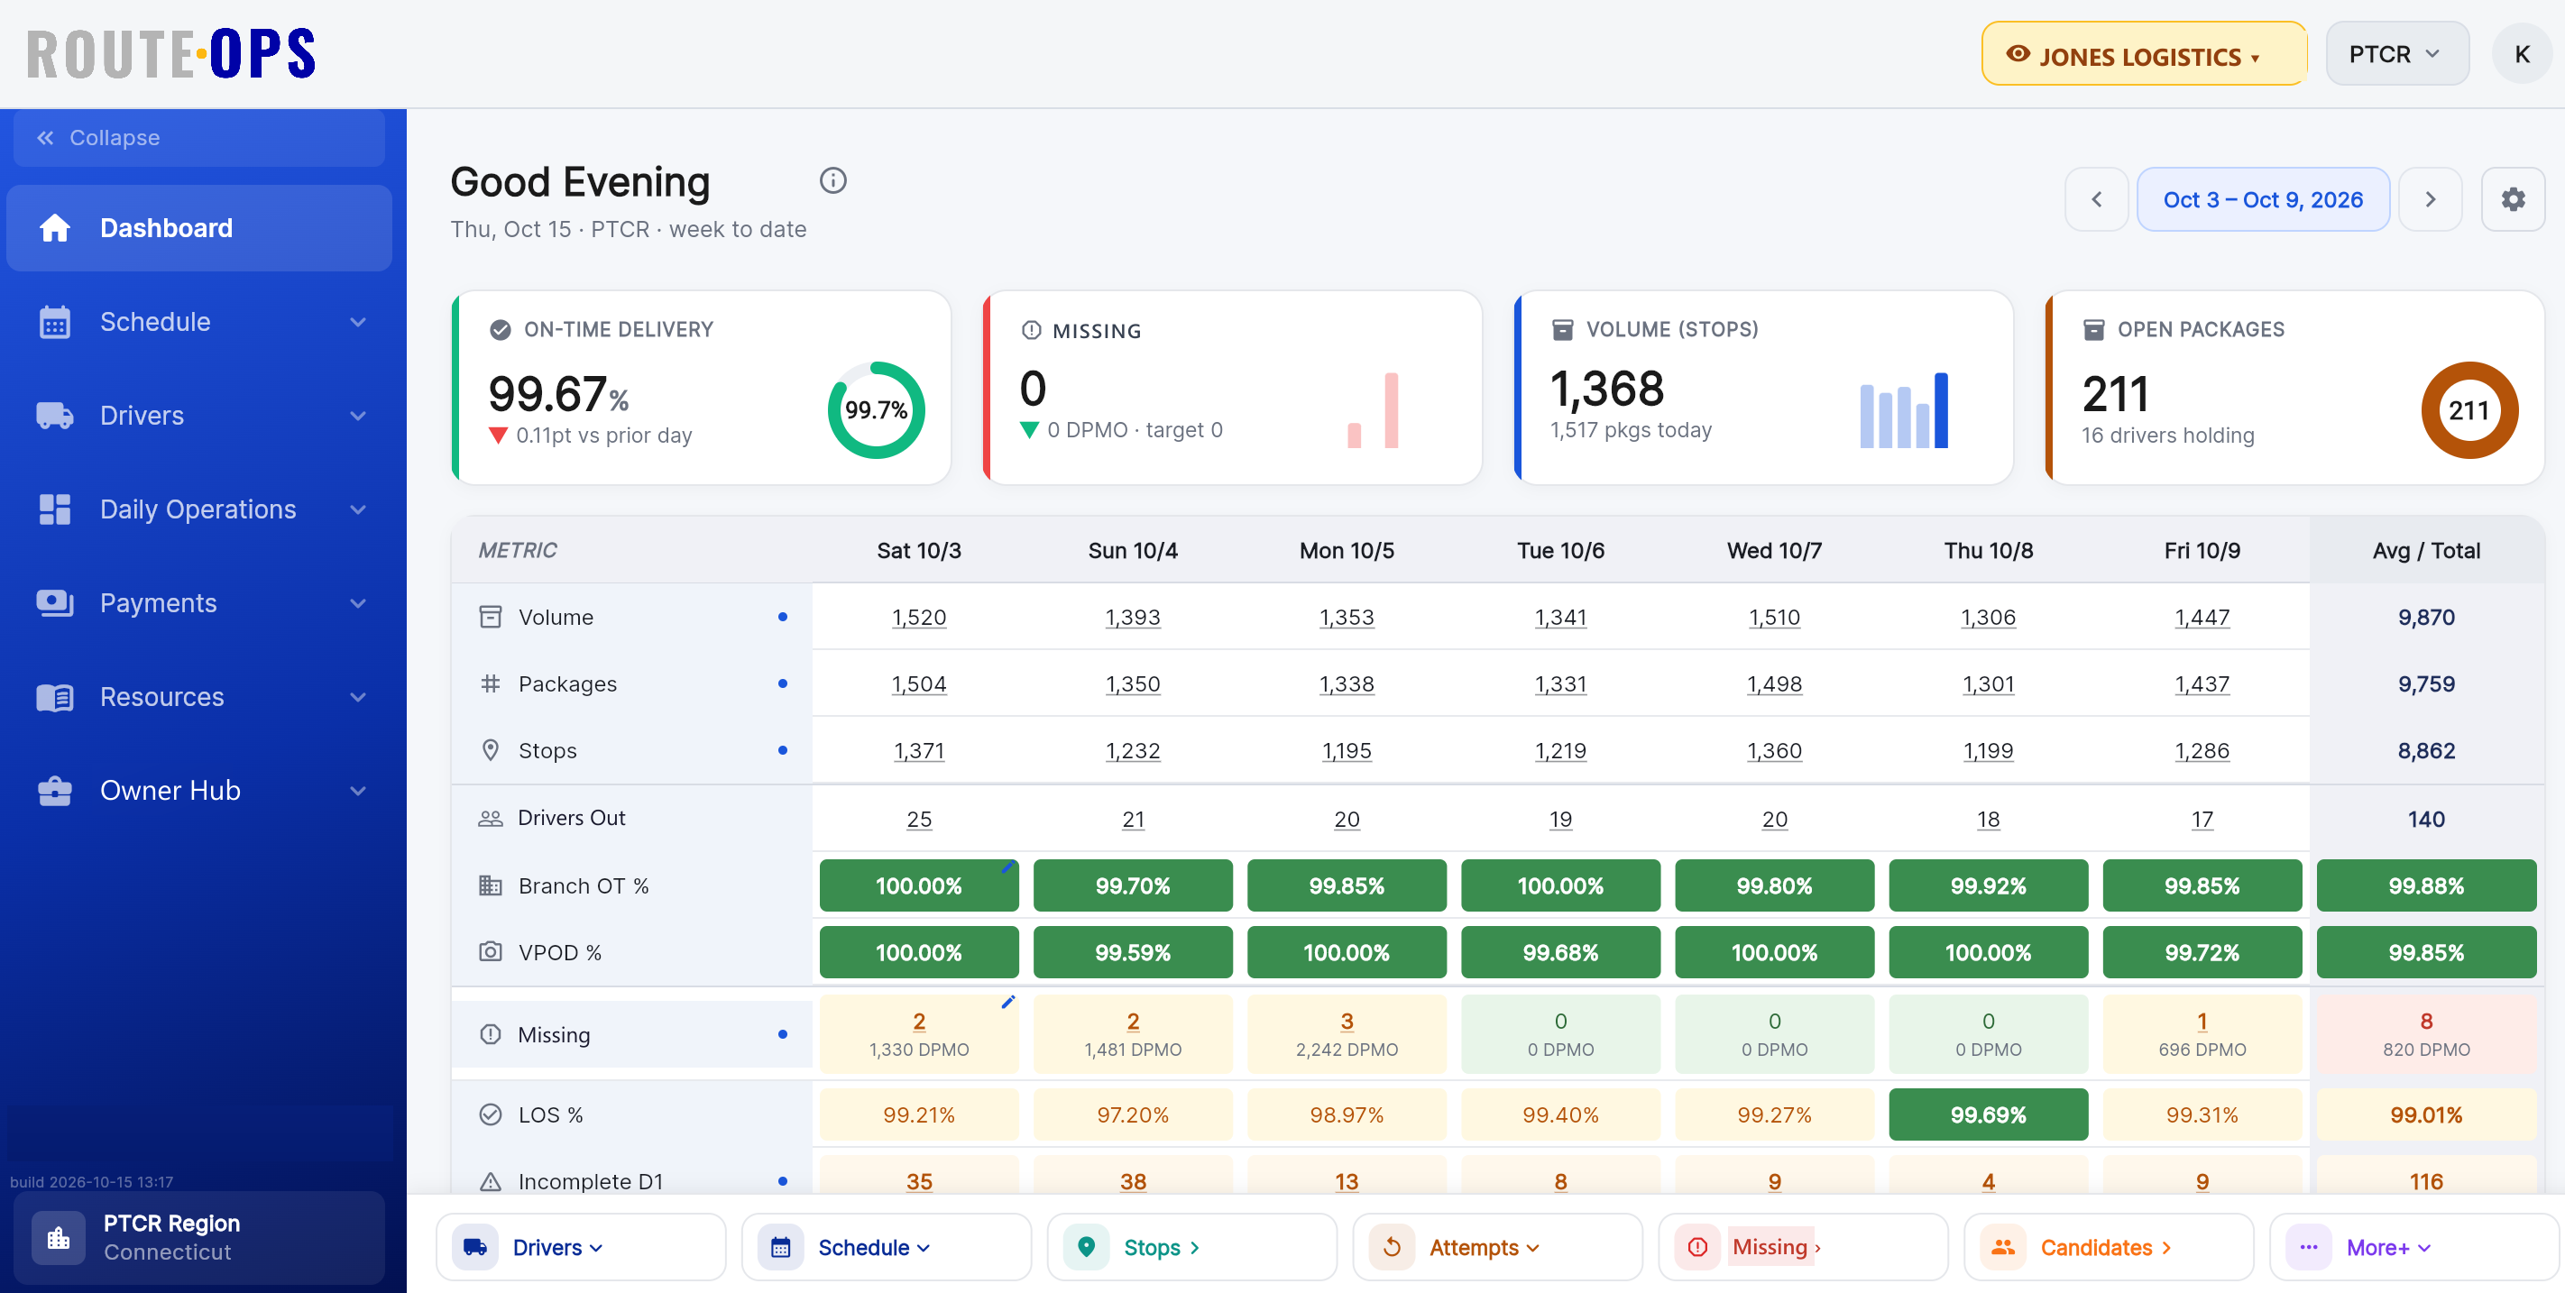
Task: Toggle Jones Logistics view-as eye selector
Action: tap(2143, 54)
